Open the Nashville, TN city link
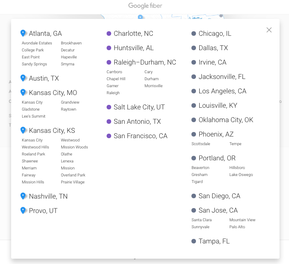Image resolution: width=289 pixels, height=264 pixels. (48, 196)
